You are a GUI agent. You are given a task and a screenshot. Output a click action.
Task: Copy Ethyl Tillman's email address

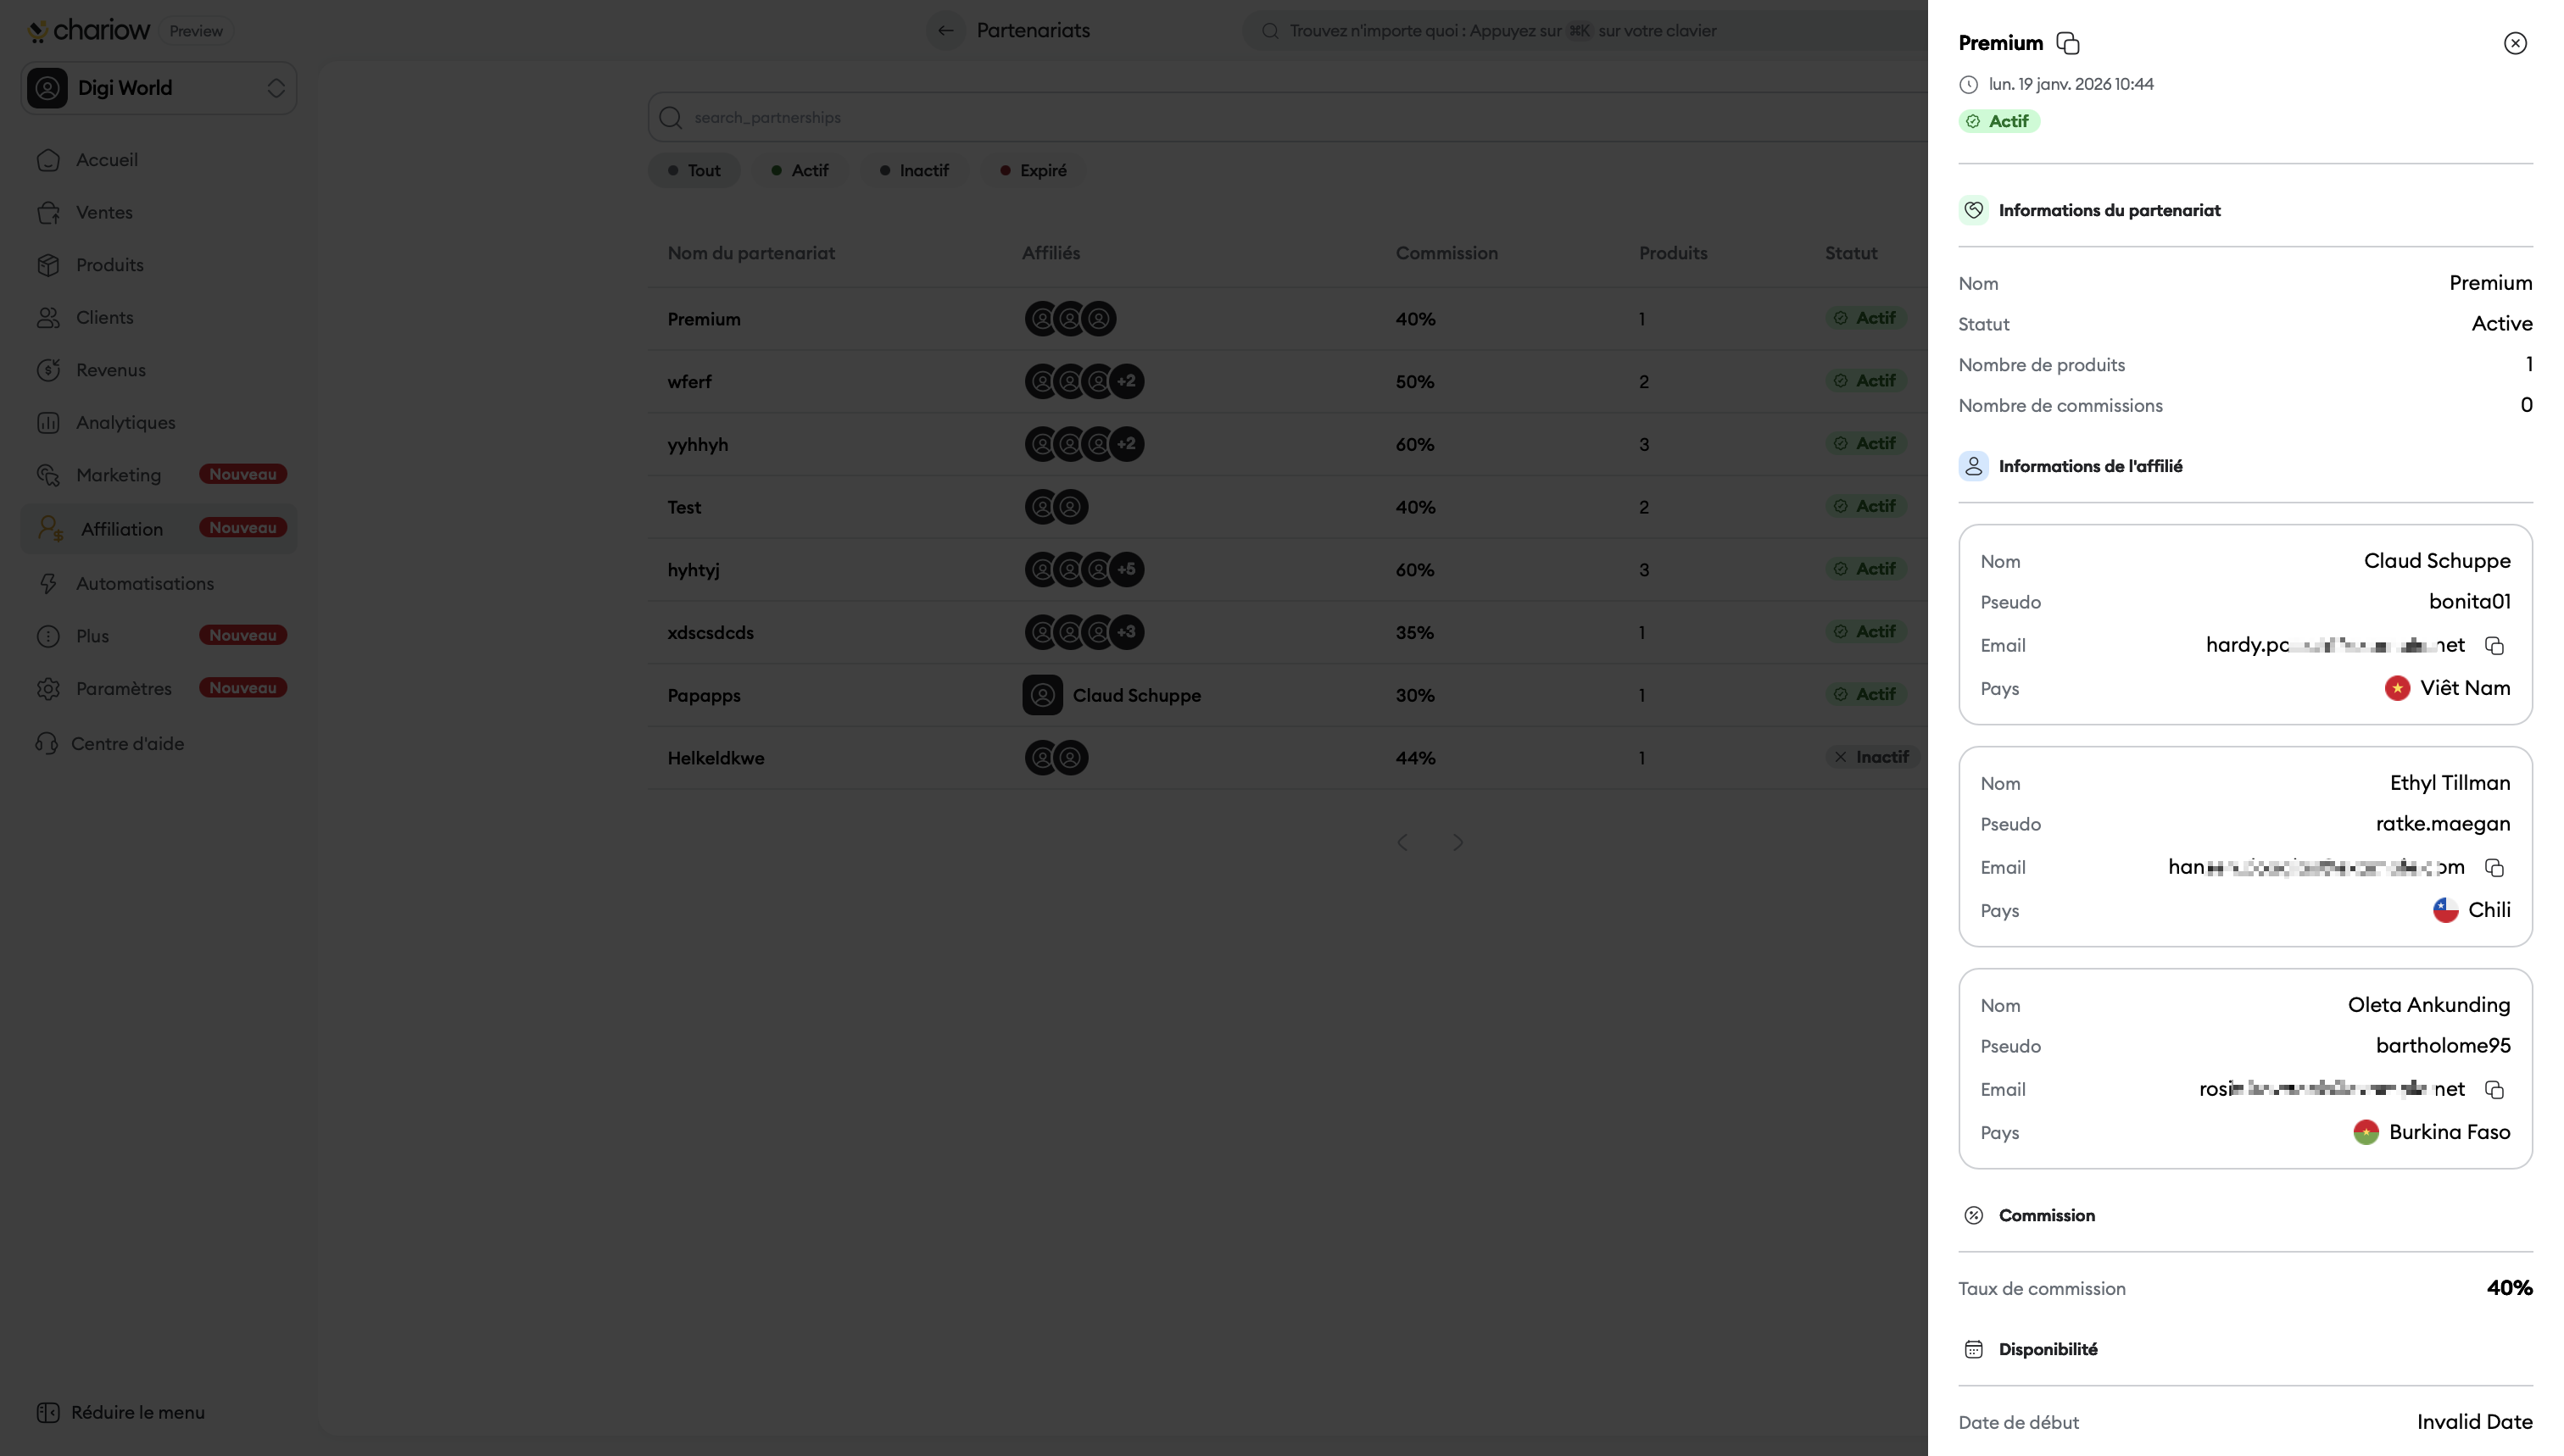2494,867
